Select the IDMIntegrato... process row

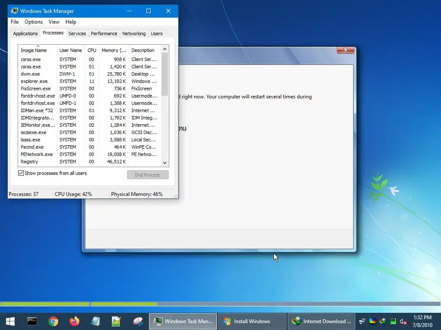[90, 118]
